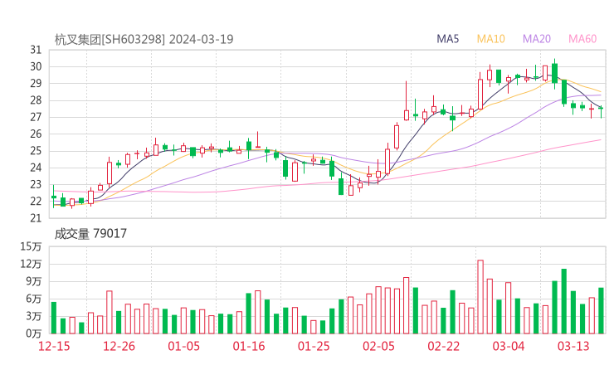Click the price axis label 25
614x365 pixels.
(x=36, y=151)
